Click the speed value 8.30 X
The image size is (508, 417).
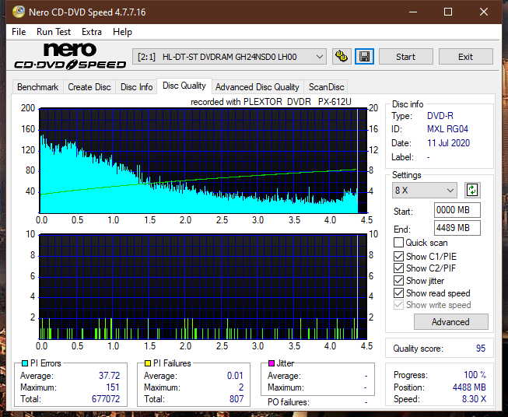(474, 399)
